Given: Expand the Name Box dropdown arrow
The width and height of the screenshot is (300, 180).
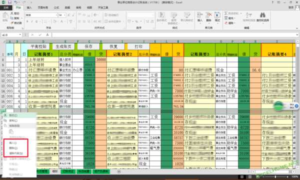Looking at the screenshot, I should pos(20,35).
